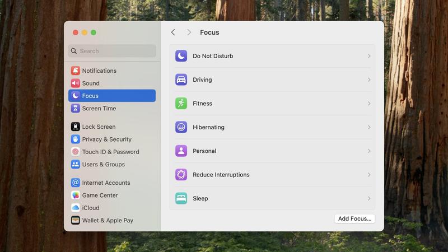
Task: Expand the Driving focus chevron
Action: [369, 80]
